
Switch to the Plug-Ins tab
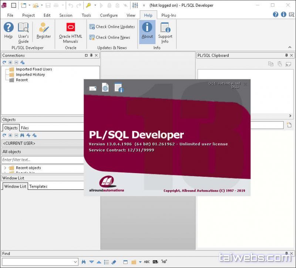click(x=168, y=15)
